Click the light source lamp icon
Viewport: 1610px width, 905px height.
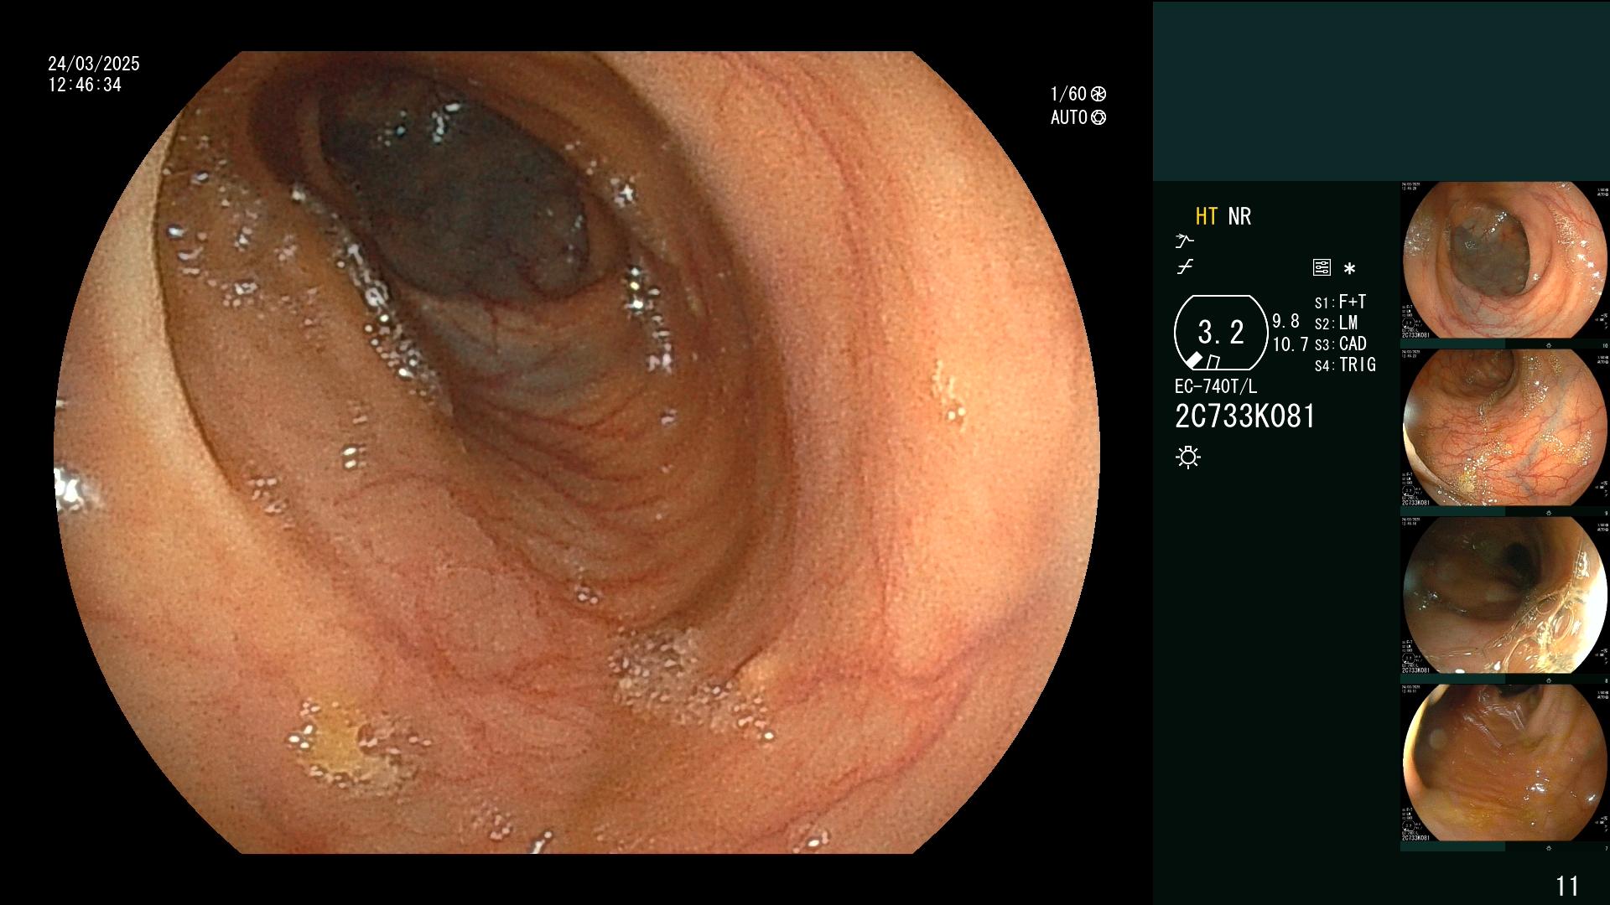pyautogui.click(x=1188, y=458)
